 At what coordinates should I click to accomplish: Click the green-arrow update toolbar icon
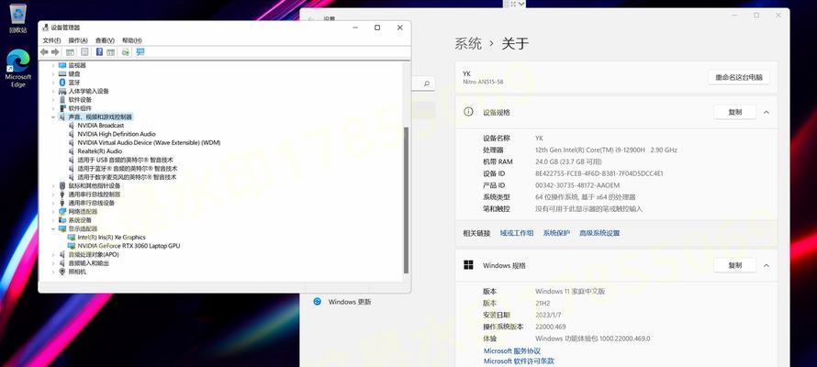tap(125, 52)
